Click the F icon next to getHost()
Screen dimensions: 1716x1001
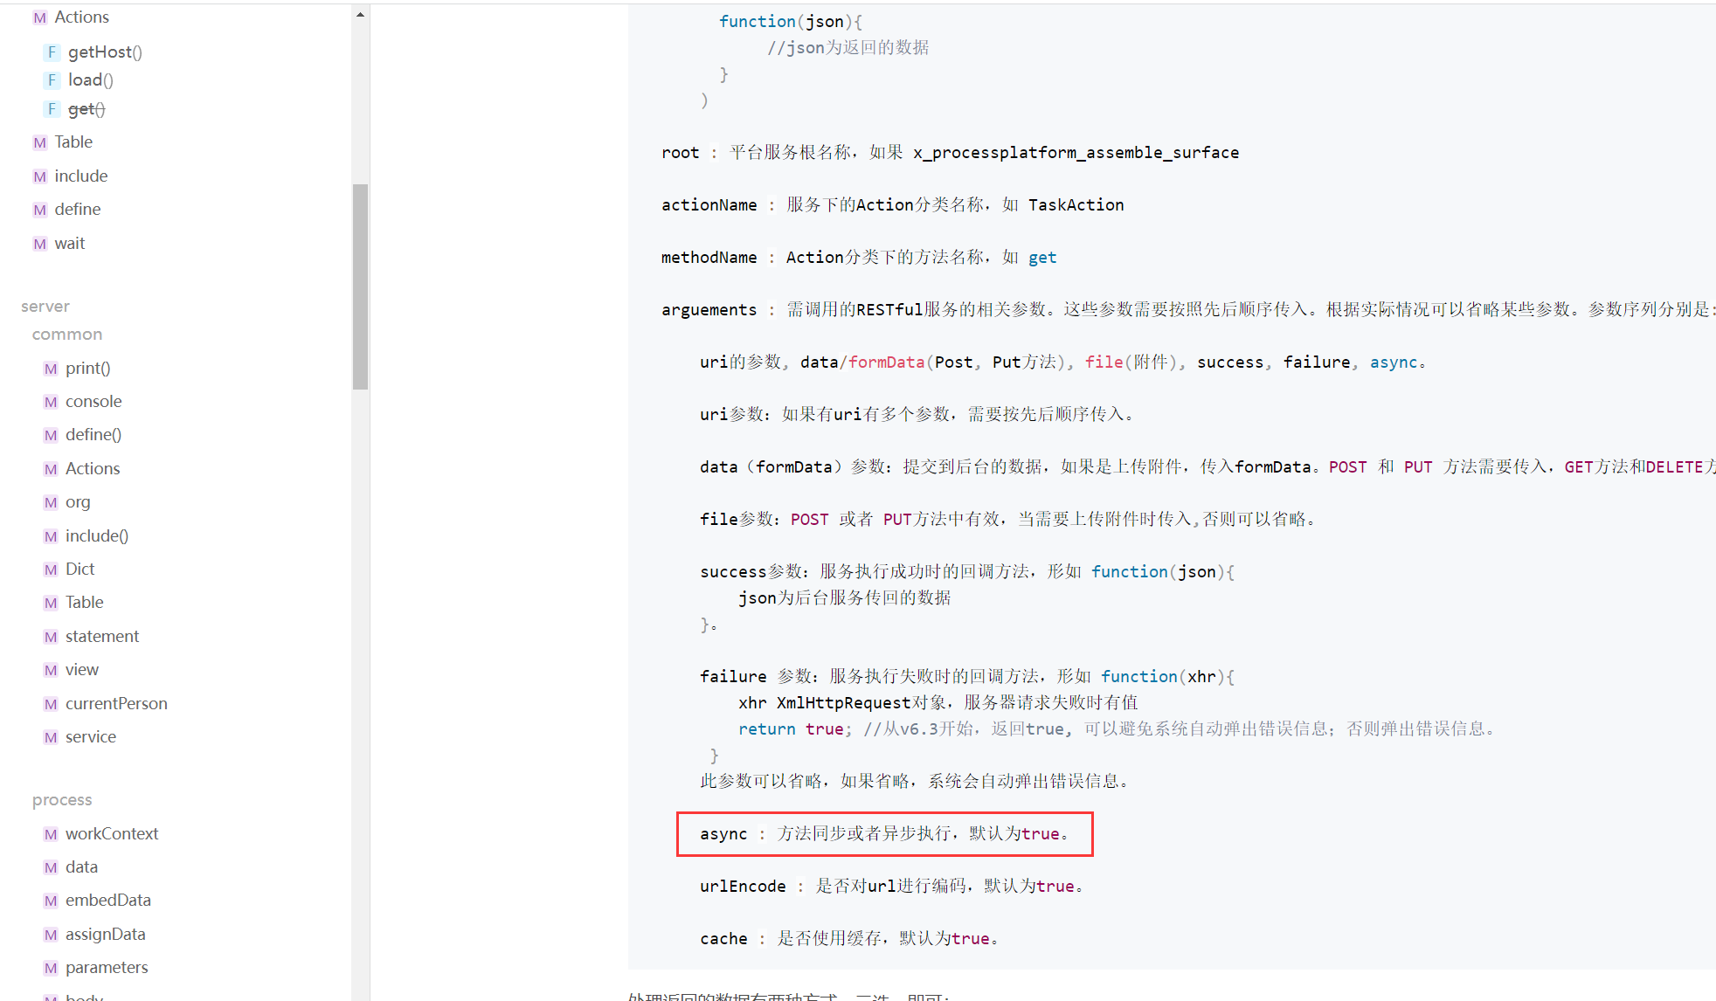52,52
